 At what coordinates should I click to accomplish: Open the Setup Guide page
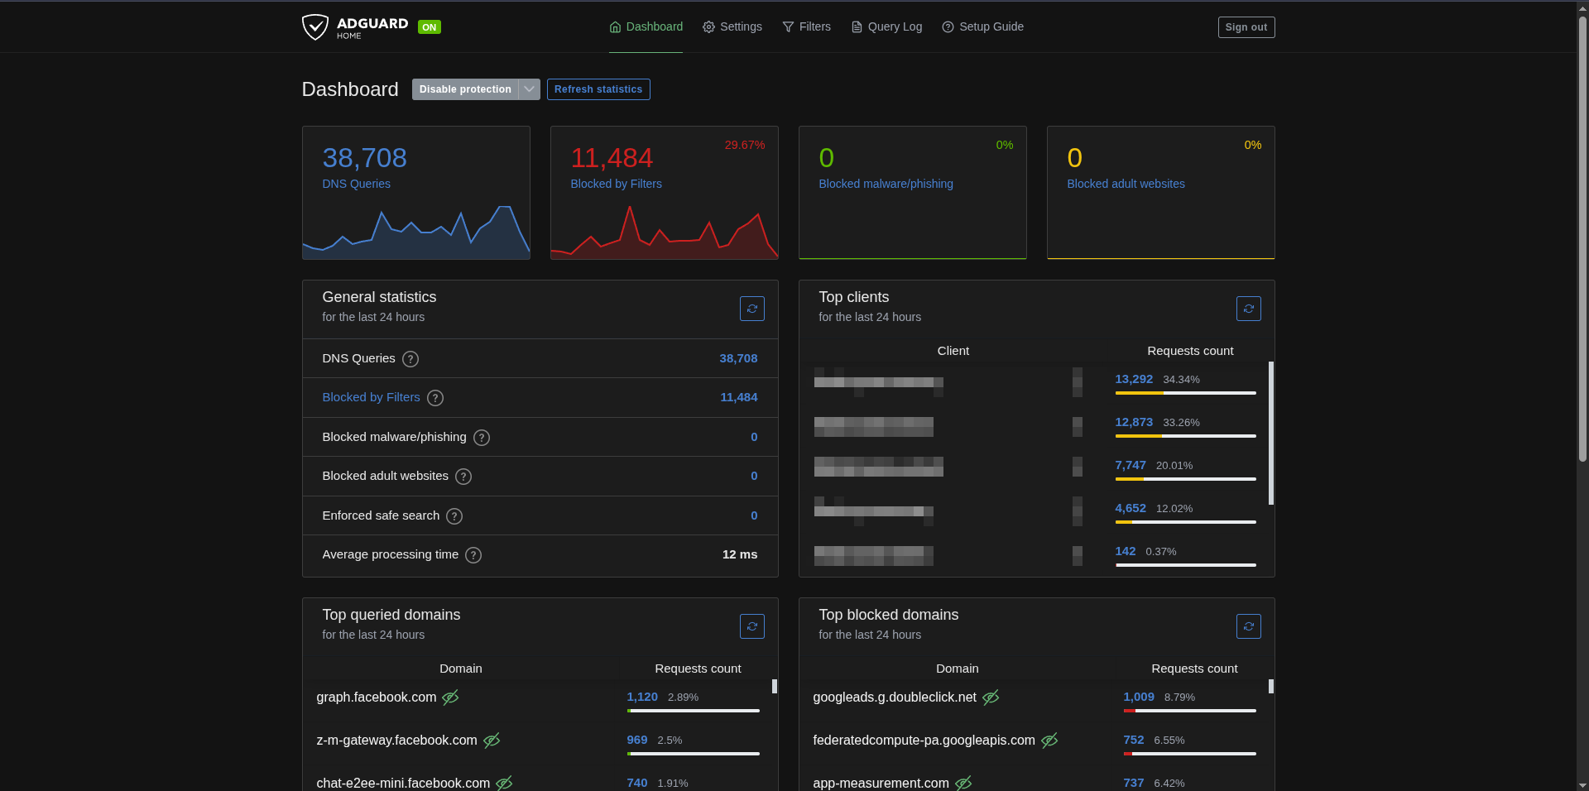982,26
